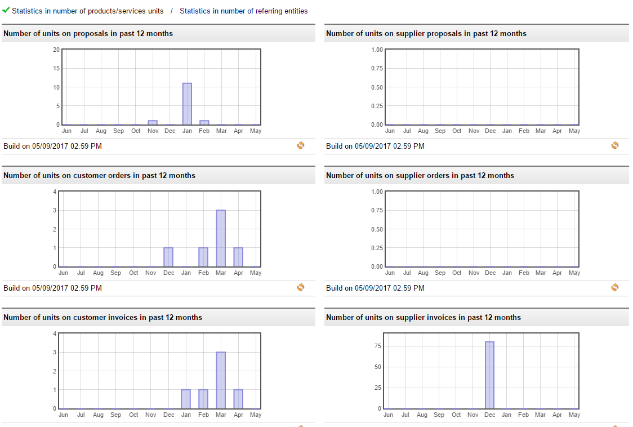Click the units on proposals panel title

(x=88, y=33)
